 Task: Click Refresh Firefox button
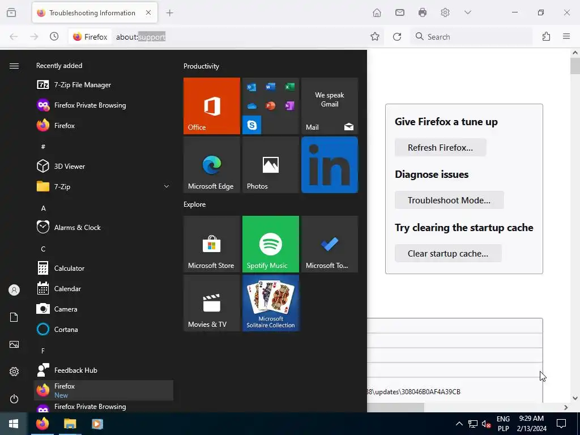click(x=440, y=148)
